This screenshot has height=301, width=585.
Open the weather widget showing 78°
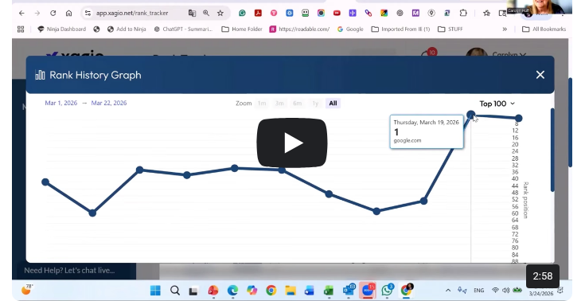click(x=27, y=289)
